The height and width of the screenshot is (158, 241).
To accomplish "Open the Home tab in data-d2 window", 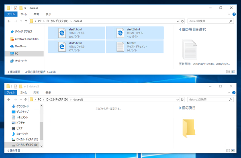I will tap(24, 93).
